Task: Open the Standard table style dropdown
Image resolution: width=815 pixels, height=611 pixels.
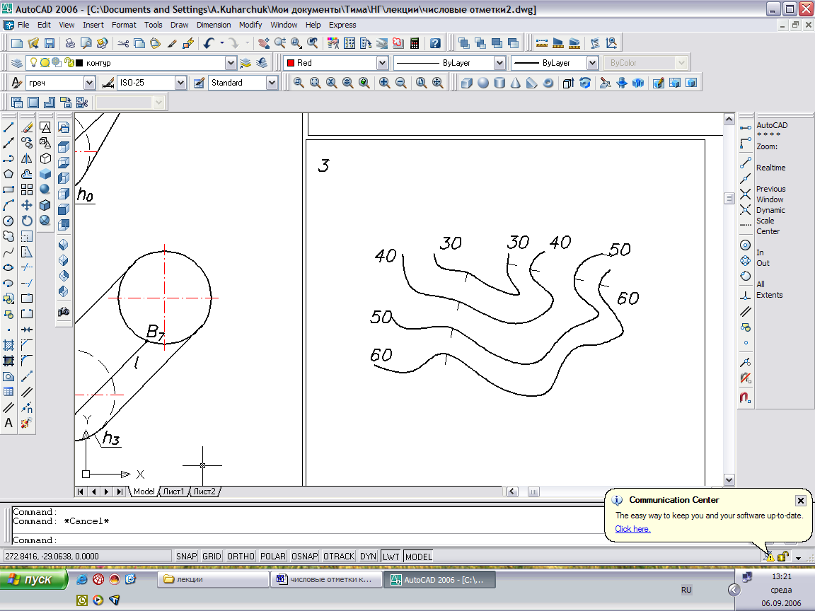Action: 272,83
